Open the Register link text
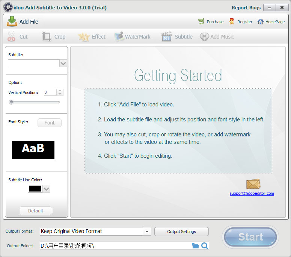 (x=245, y=22)
